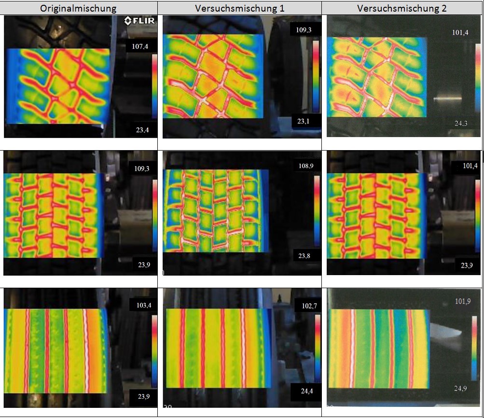
Task: Open Versuchsmischung 2 diagonal-tread thermal image
Action: 404,76
